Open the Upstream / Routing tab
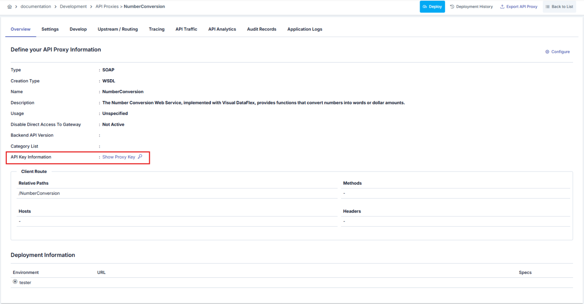The width and height of the screenshot is (584, 304). coord(118,29)
